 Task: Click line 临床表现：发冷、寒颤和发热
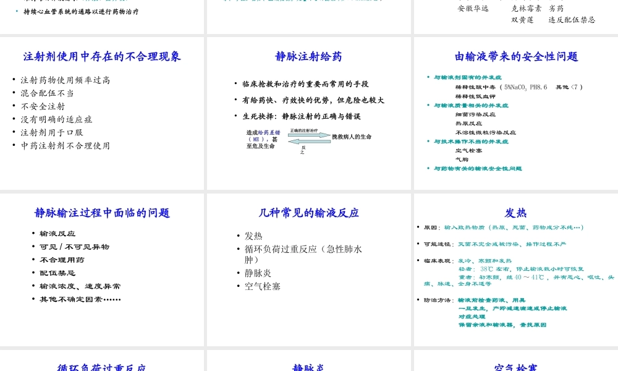[468, 261]
